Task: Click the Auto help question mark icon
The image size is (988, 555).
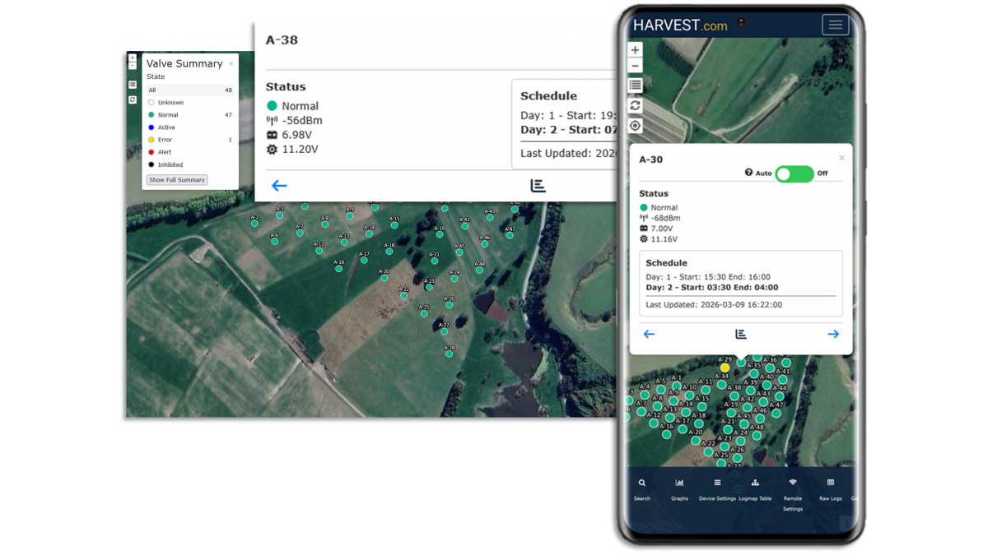Action: (x=748, y=173)
